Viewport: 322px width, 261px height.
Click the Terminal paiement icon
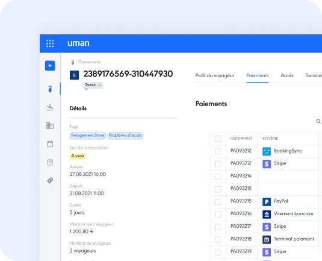[x=267, y=239]
